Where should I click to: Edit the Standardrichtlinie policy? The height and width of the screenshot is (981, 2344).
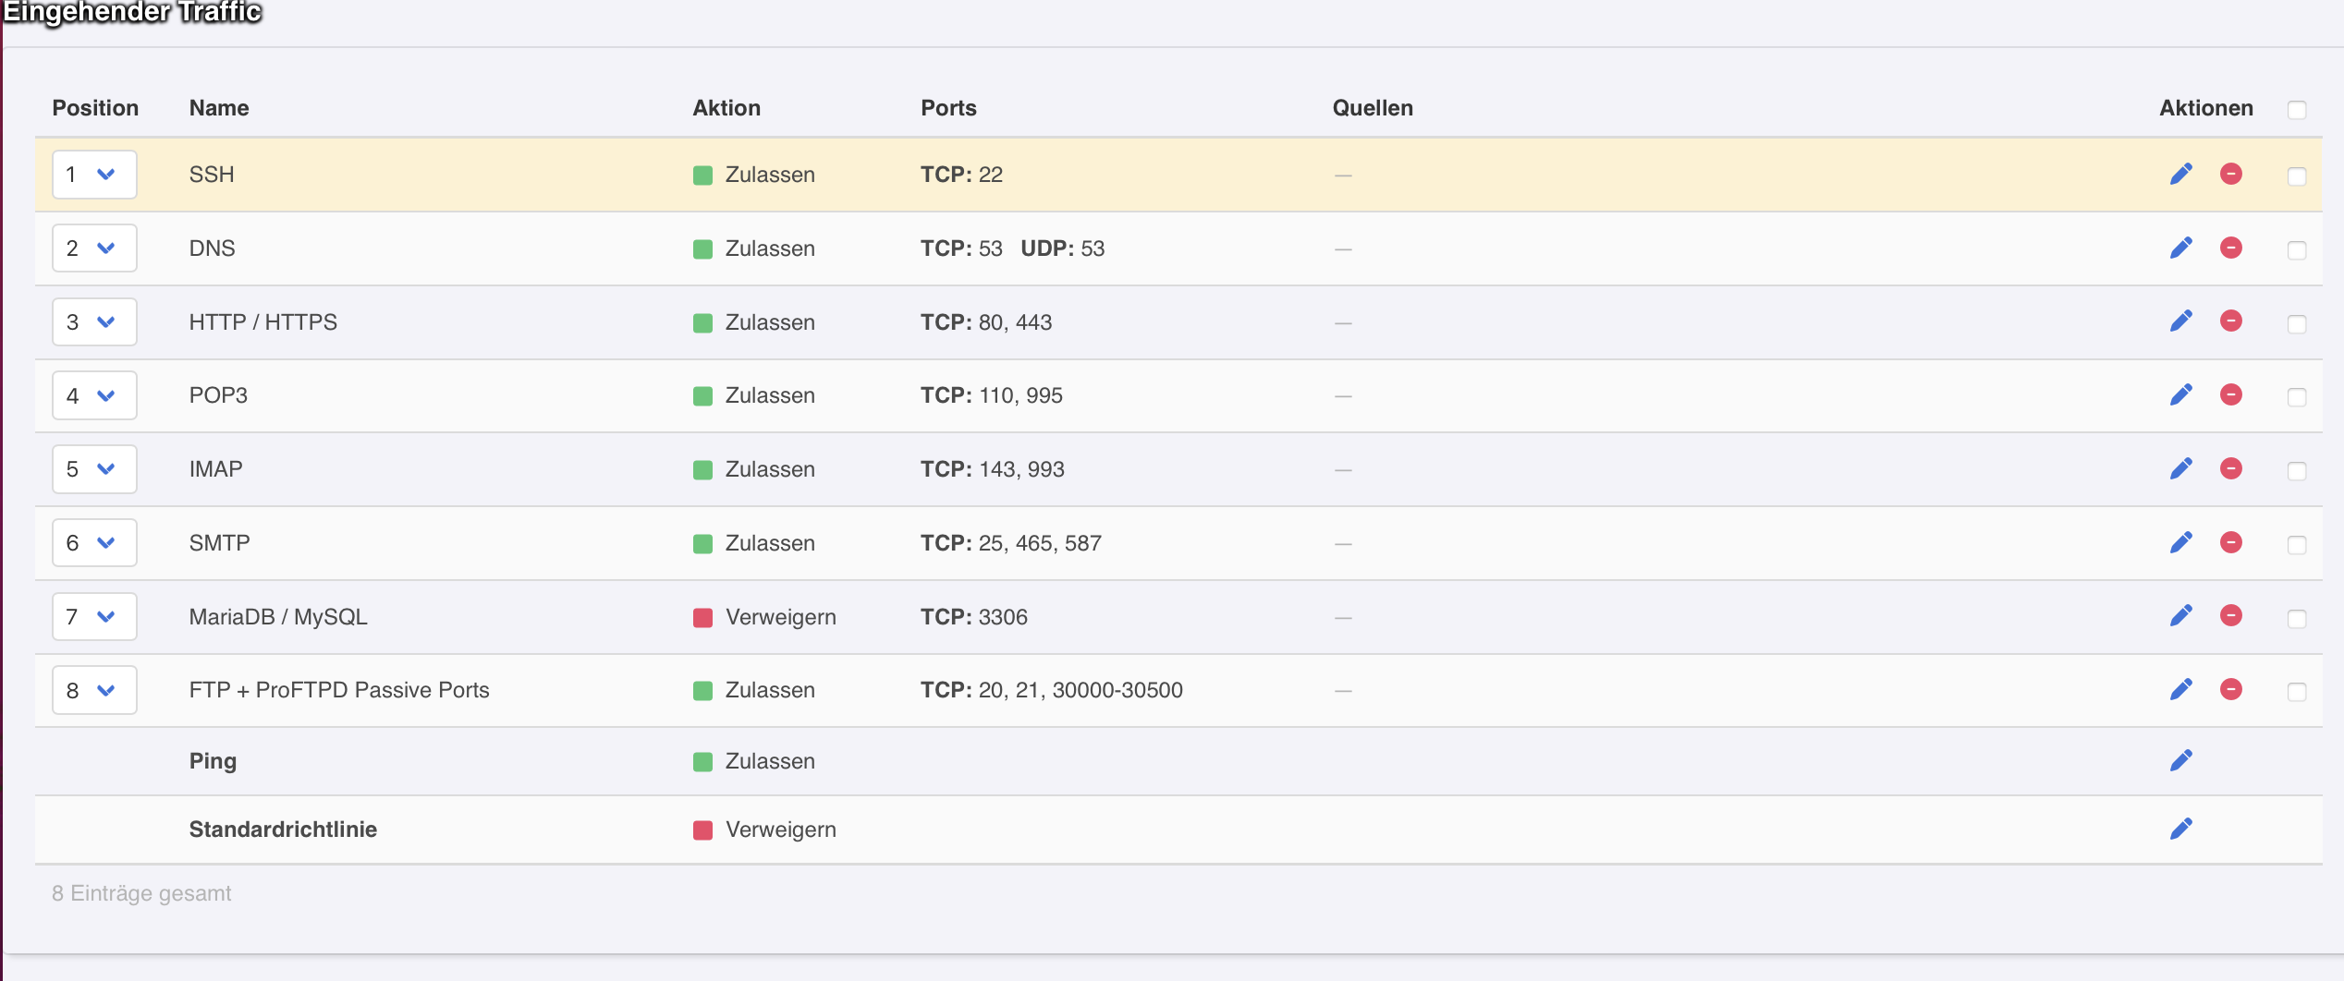[2180, 829]
